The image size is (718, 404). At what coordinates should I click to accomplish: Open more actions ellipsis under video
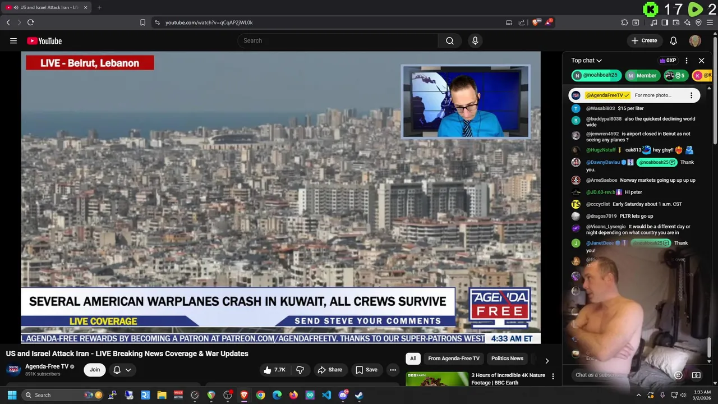click(393, 370)
